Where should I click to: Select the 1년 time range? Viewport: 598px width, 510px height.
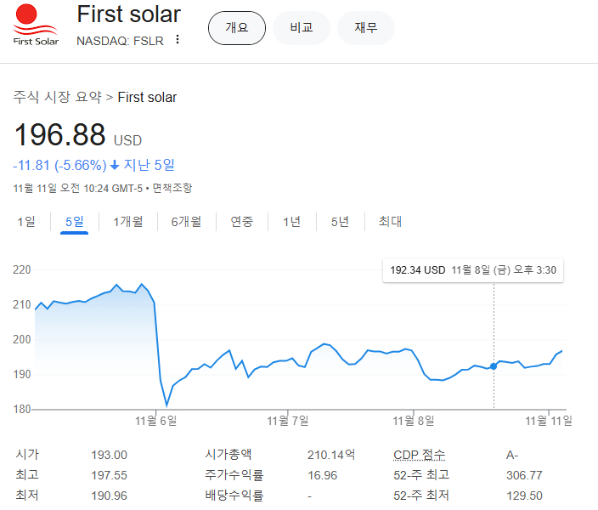[291, 221]
